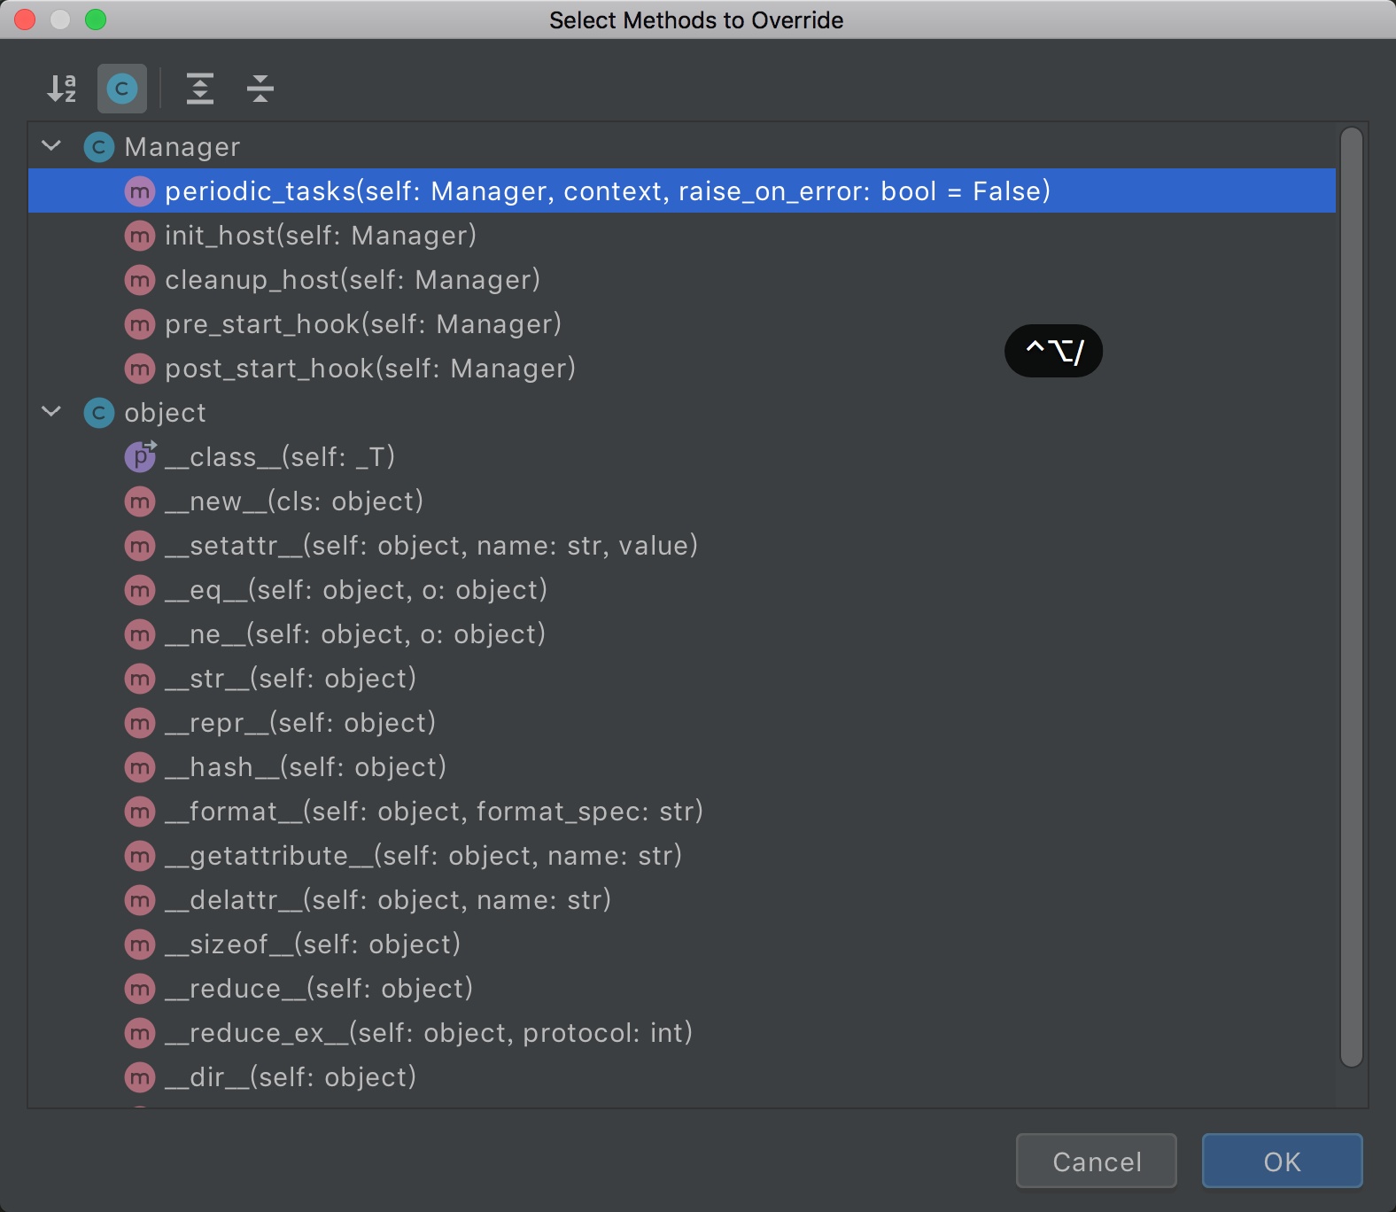Choose pre_start_hook from the list
The width and height of the screenshot is (1396, 1212).
pyautogui.click(x=362, y=324)
